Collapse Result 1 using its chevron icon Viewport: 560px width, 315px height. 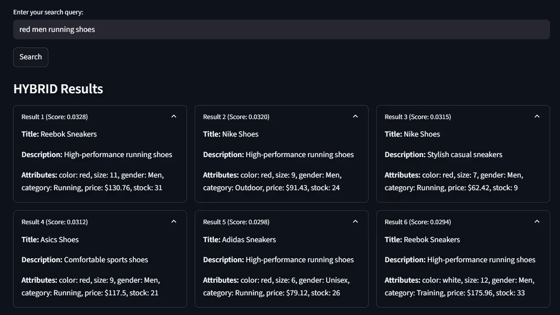(174, 117)
